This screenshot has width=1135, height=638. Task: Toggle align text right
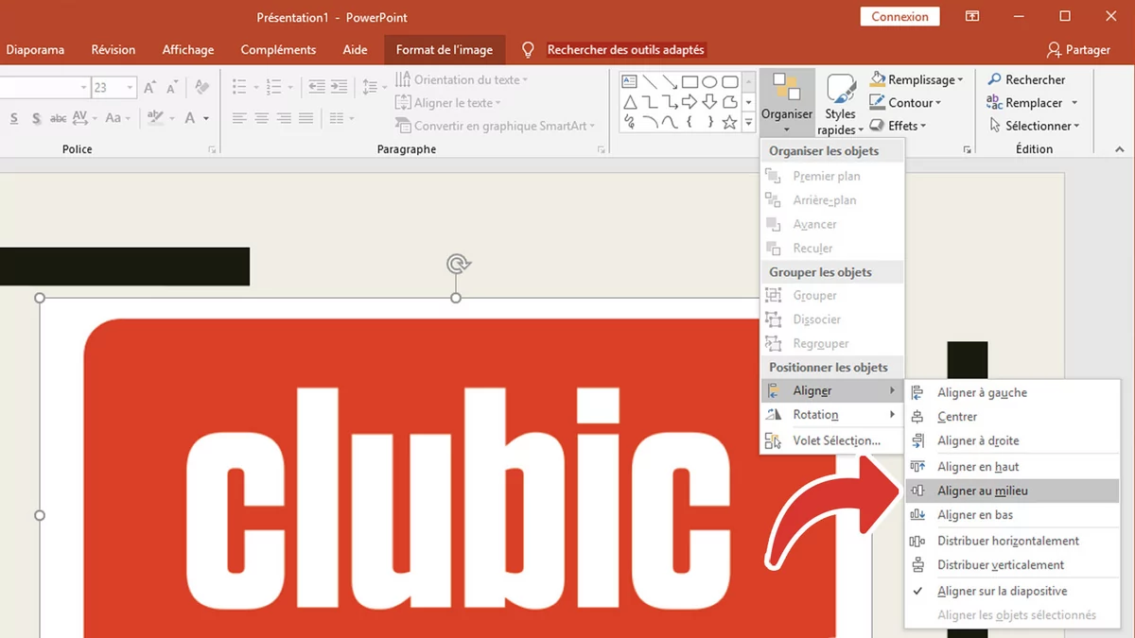click(x=284, y=118)
